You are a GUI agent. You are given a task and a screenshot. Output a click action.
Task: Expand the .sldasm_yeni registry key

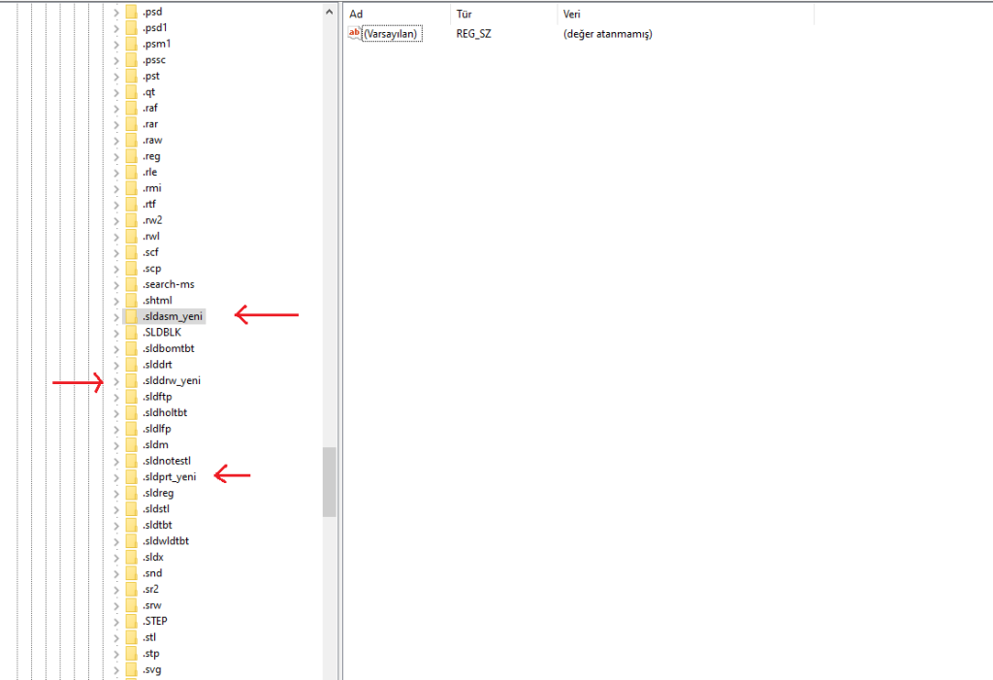[116, 316]
